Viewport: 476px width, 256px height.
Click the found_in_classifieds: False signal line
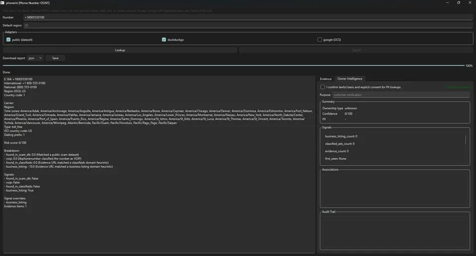[x=22, y=187]
